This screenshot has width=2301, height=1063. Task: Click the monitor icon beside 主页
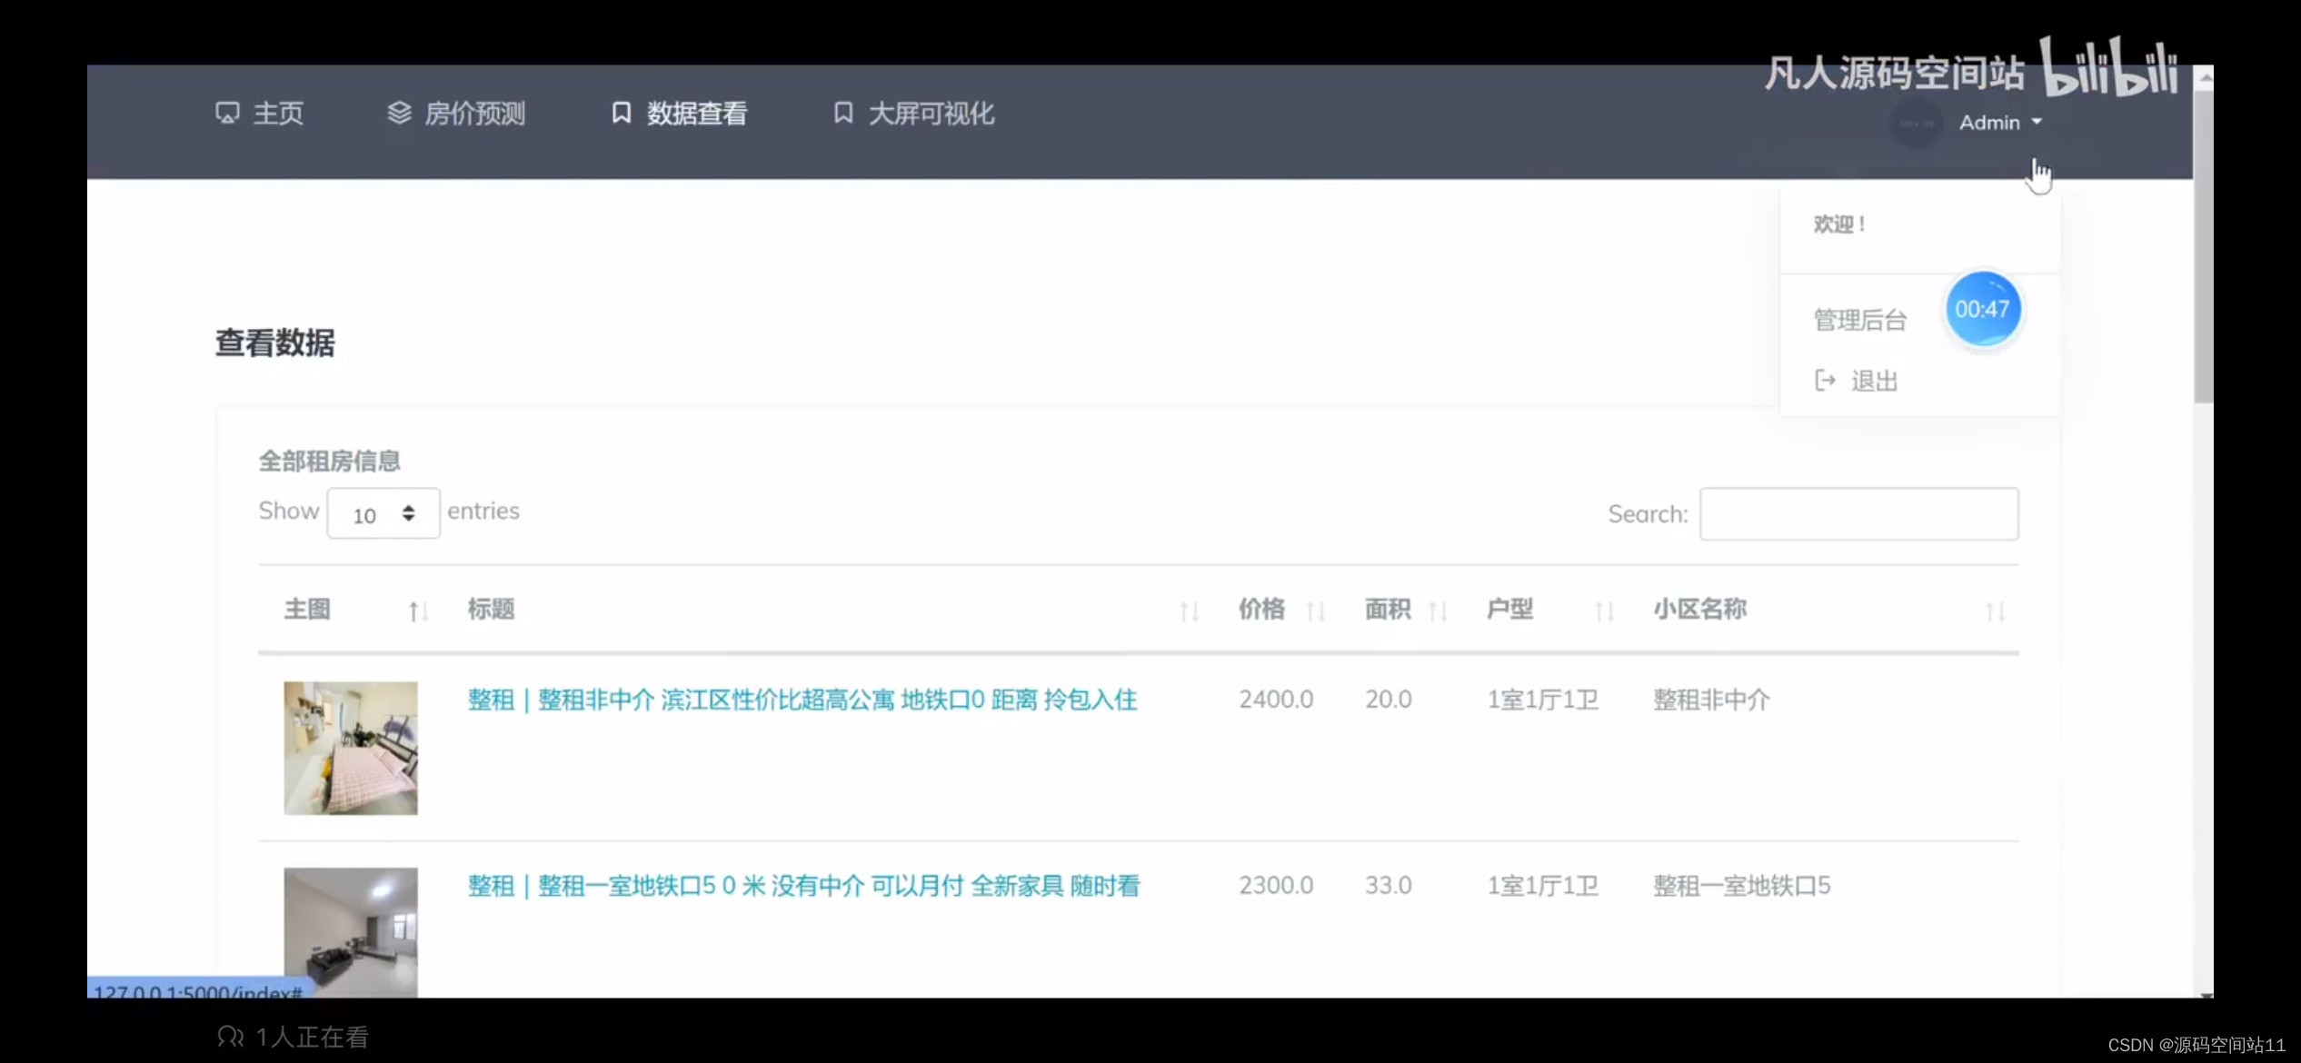[x=227, y=113]
